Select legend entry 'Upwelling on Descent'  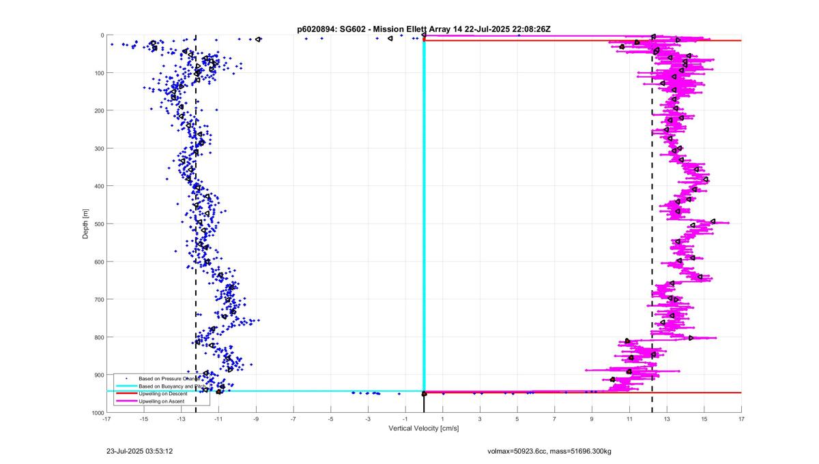coord(163,394)
